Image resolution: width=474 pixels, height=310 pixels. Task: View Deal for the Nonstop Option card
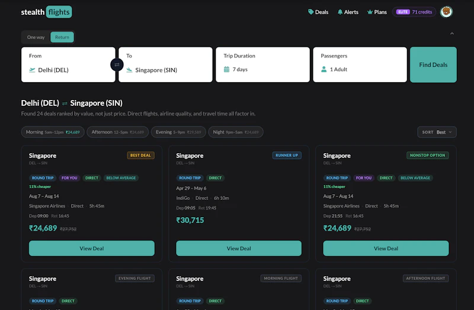386,248
